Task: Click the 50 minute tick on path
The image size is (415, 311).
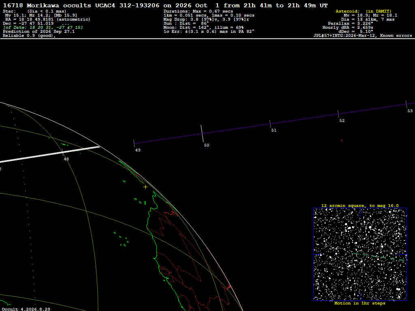Action: [x=202, y=134]
